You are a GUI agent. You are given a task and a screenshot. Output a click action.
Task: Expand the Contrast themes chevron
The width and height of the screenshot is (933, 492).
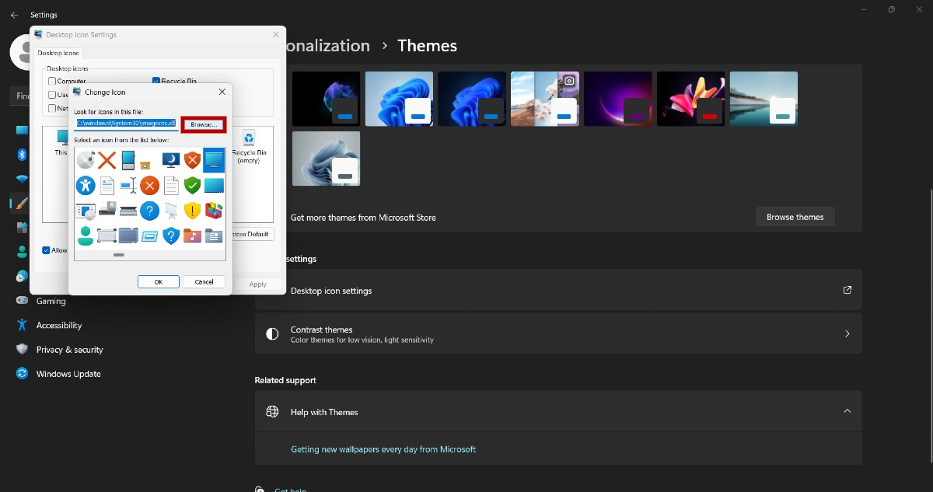pyautogui.click(x=847, y=334)
